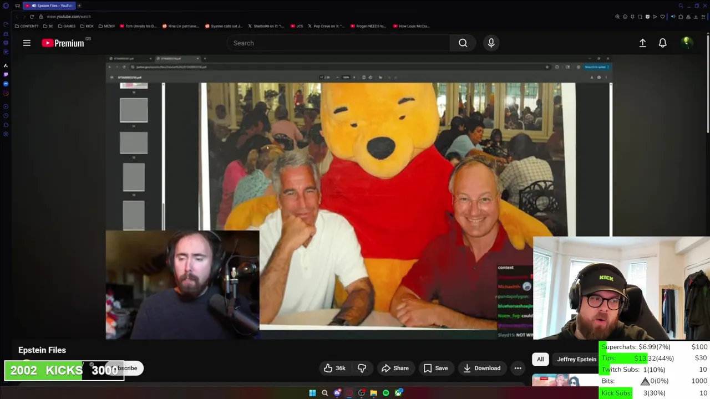Viewport: 710px width, 399px height.
Task: Open more actions three-dot menu
Action: point(518,368)
